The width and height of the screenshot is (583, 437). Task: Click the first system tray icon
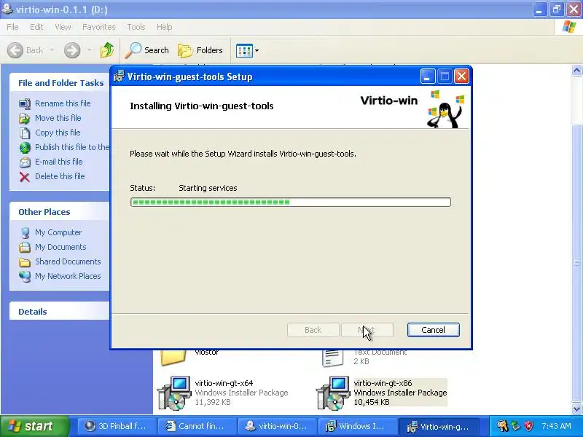click(502, 426)
